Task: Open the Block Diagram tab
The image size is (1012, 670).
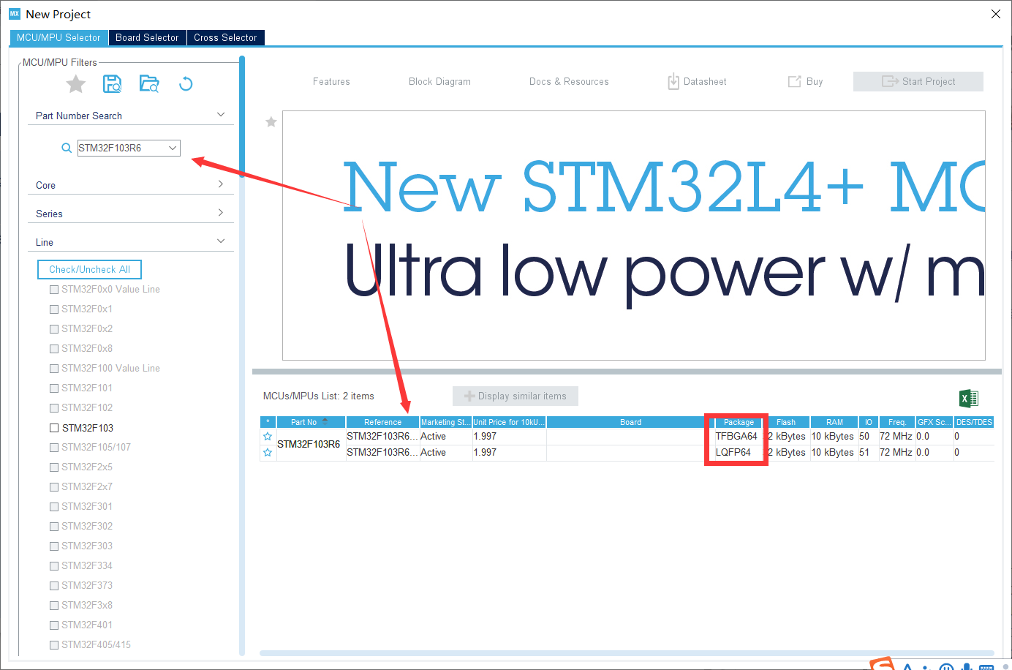Action: 439,81
